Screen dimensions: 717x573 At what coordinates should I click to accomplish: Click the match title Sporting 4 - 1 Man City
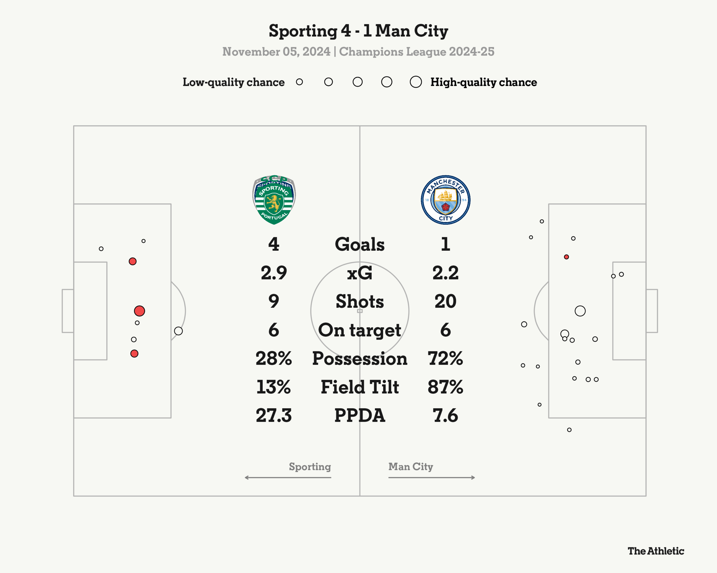[x=358, y=31]
